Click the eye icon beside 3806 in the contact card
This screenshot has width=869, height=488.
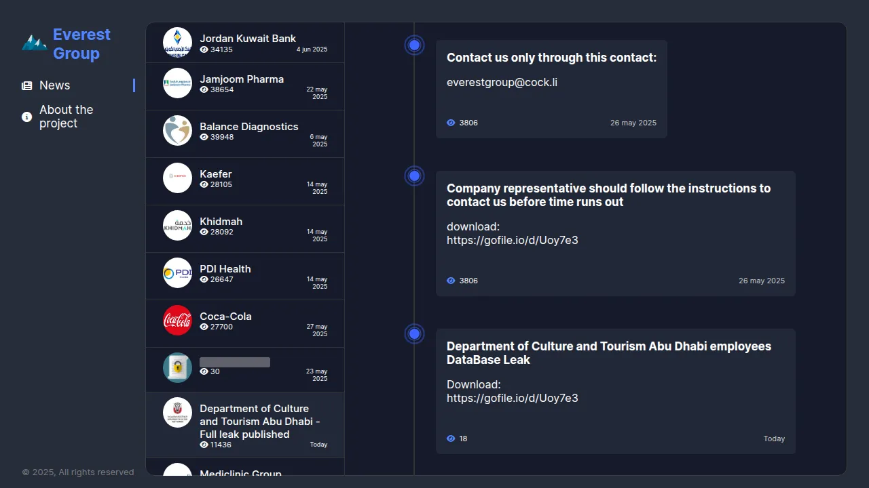[451, 123]
